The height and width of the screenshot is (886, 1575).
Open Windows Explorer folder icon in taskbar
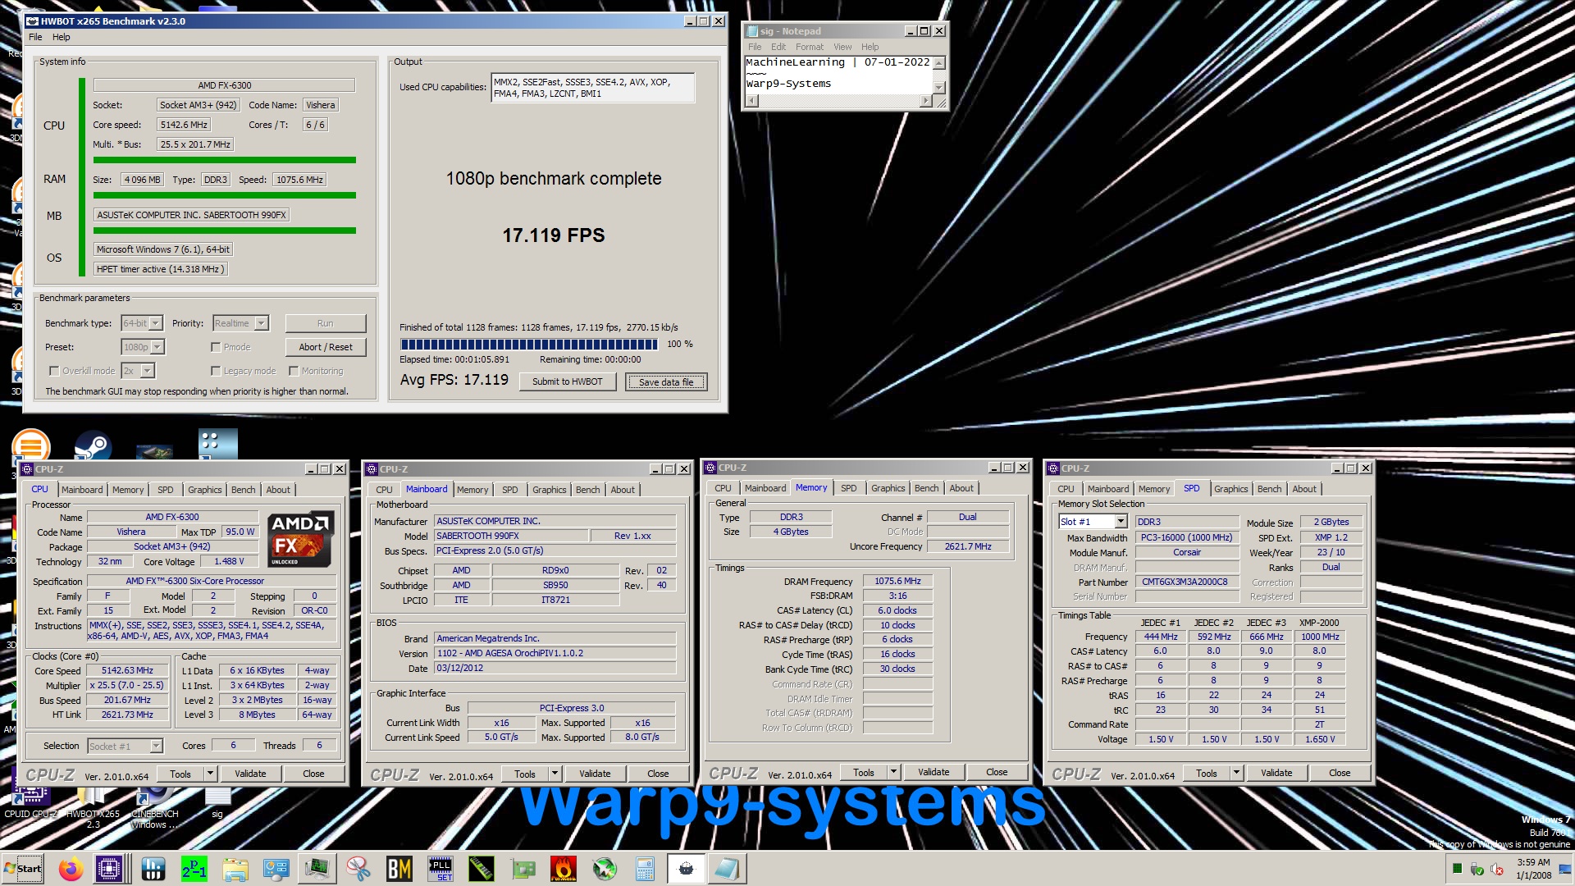[235, 868]
